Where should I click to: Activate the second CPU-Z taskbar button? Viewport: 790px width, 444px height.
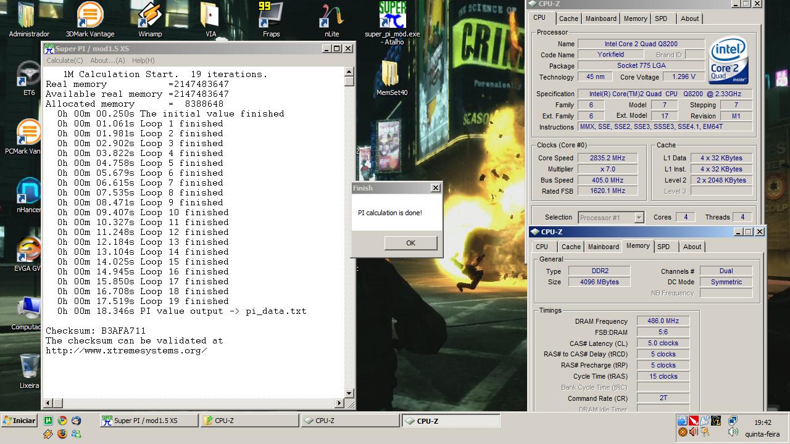tap(351, 421)
